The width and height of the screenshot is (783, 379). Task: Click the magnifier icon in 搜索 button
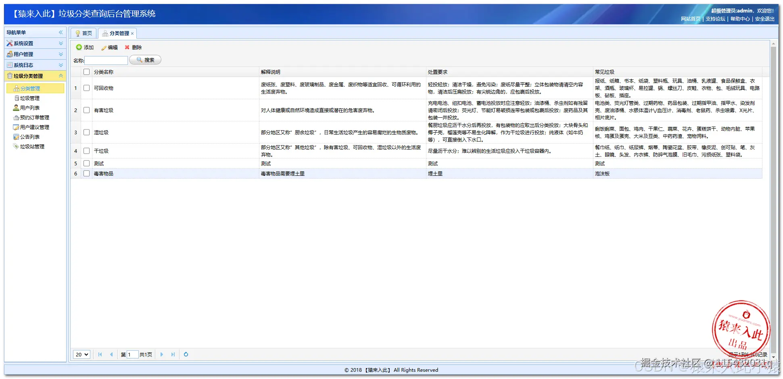coord(140,60)
